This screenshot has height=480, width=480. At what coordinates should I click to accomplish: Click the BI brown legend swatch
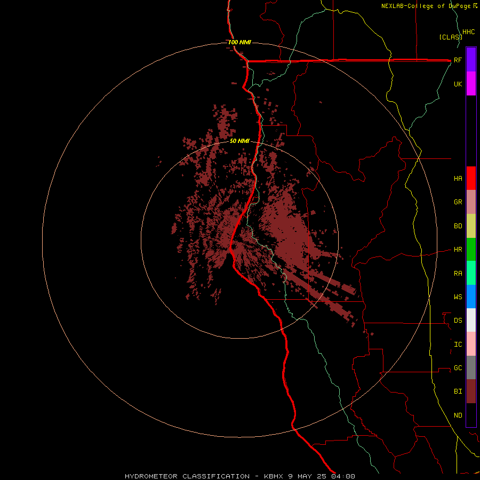pyautogui.click(x=471, y=391)
